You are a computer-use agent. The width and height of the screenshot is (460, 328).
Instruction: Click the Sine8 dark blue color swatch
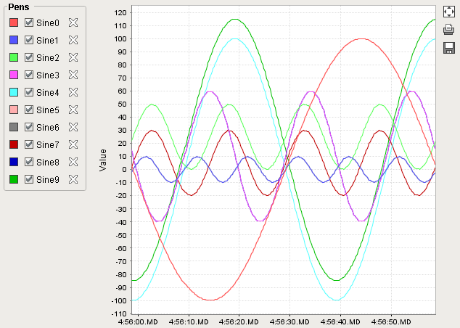coord(14,162)
